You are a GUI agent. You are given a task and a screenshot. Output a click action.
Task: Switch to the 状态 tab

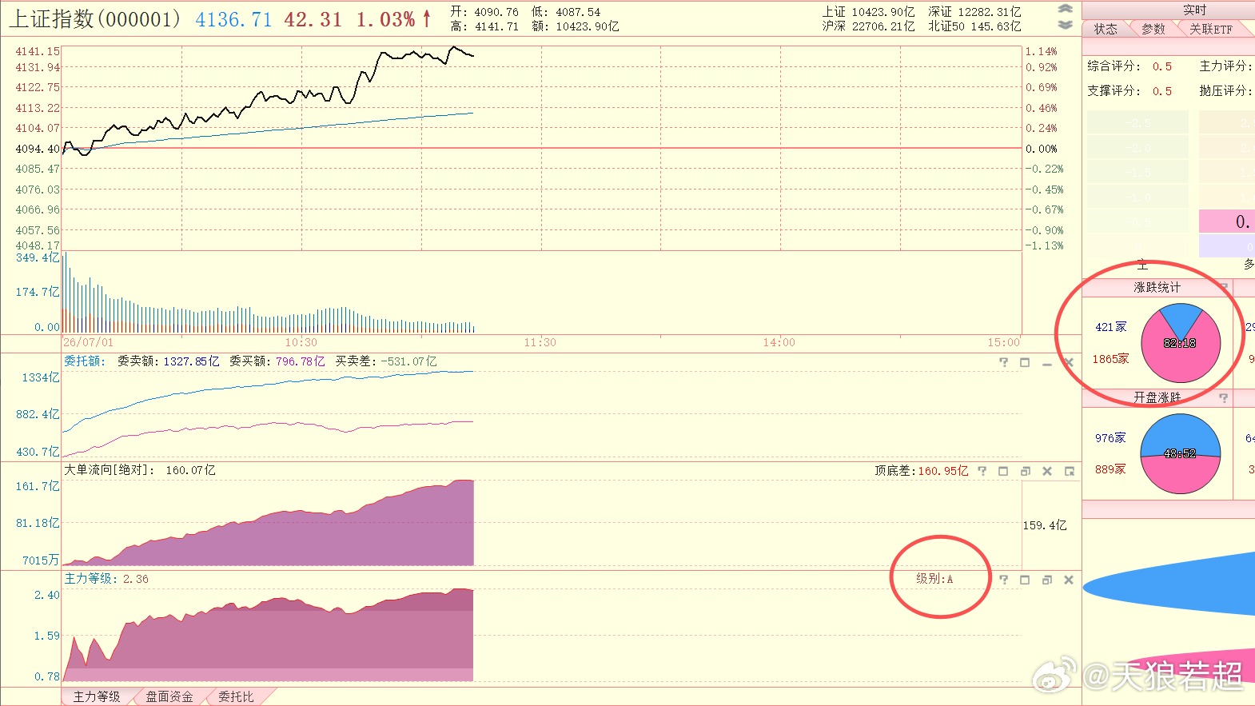point(1106,30)
